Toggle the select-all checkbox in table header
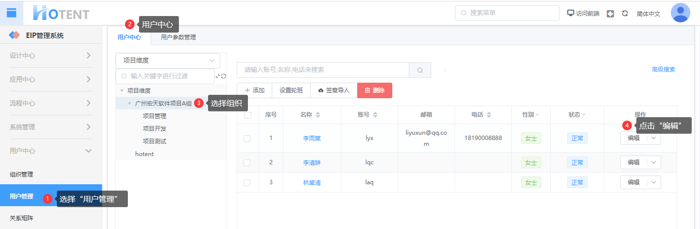The image size is (700, 229). coord(248,115)
